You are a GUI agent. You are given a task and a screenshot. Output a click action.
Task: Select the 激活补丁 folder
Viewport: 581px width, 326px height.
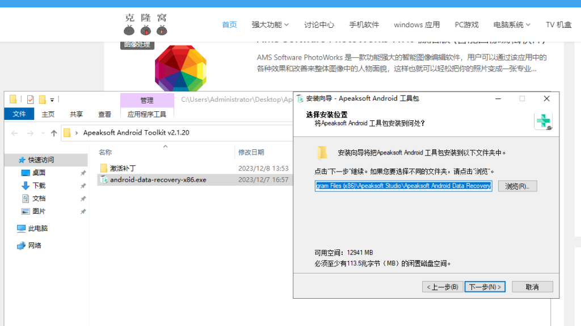tap(123, 168)
